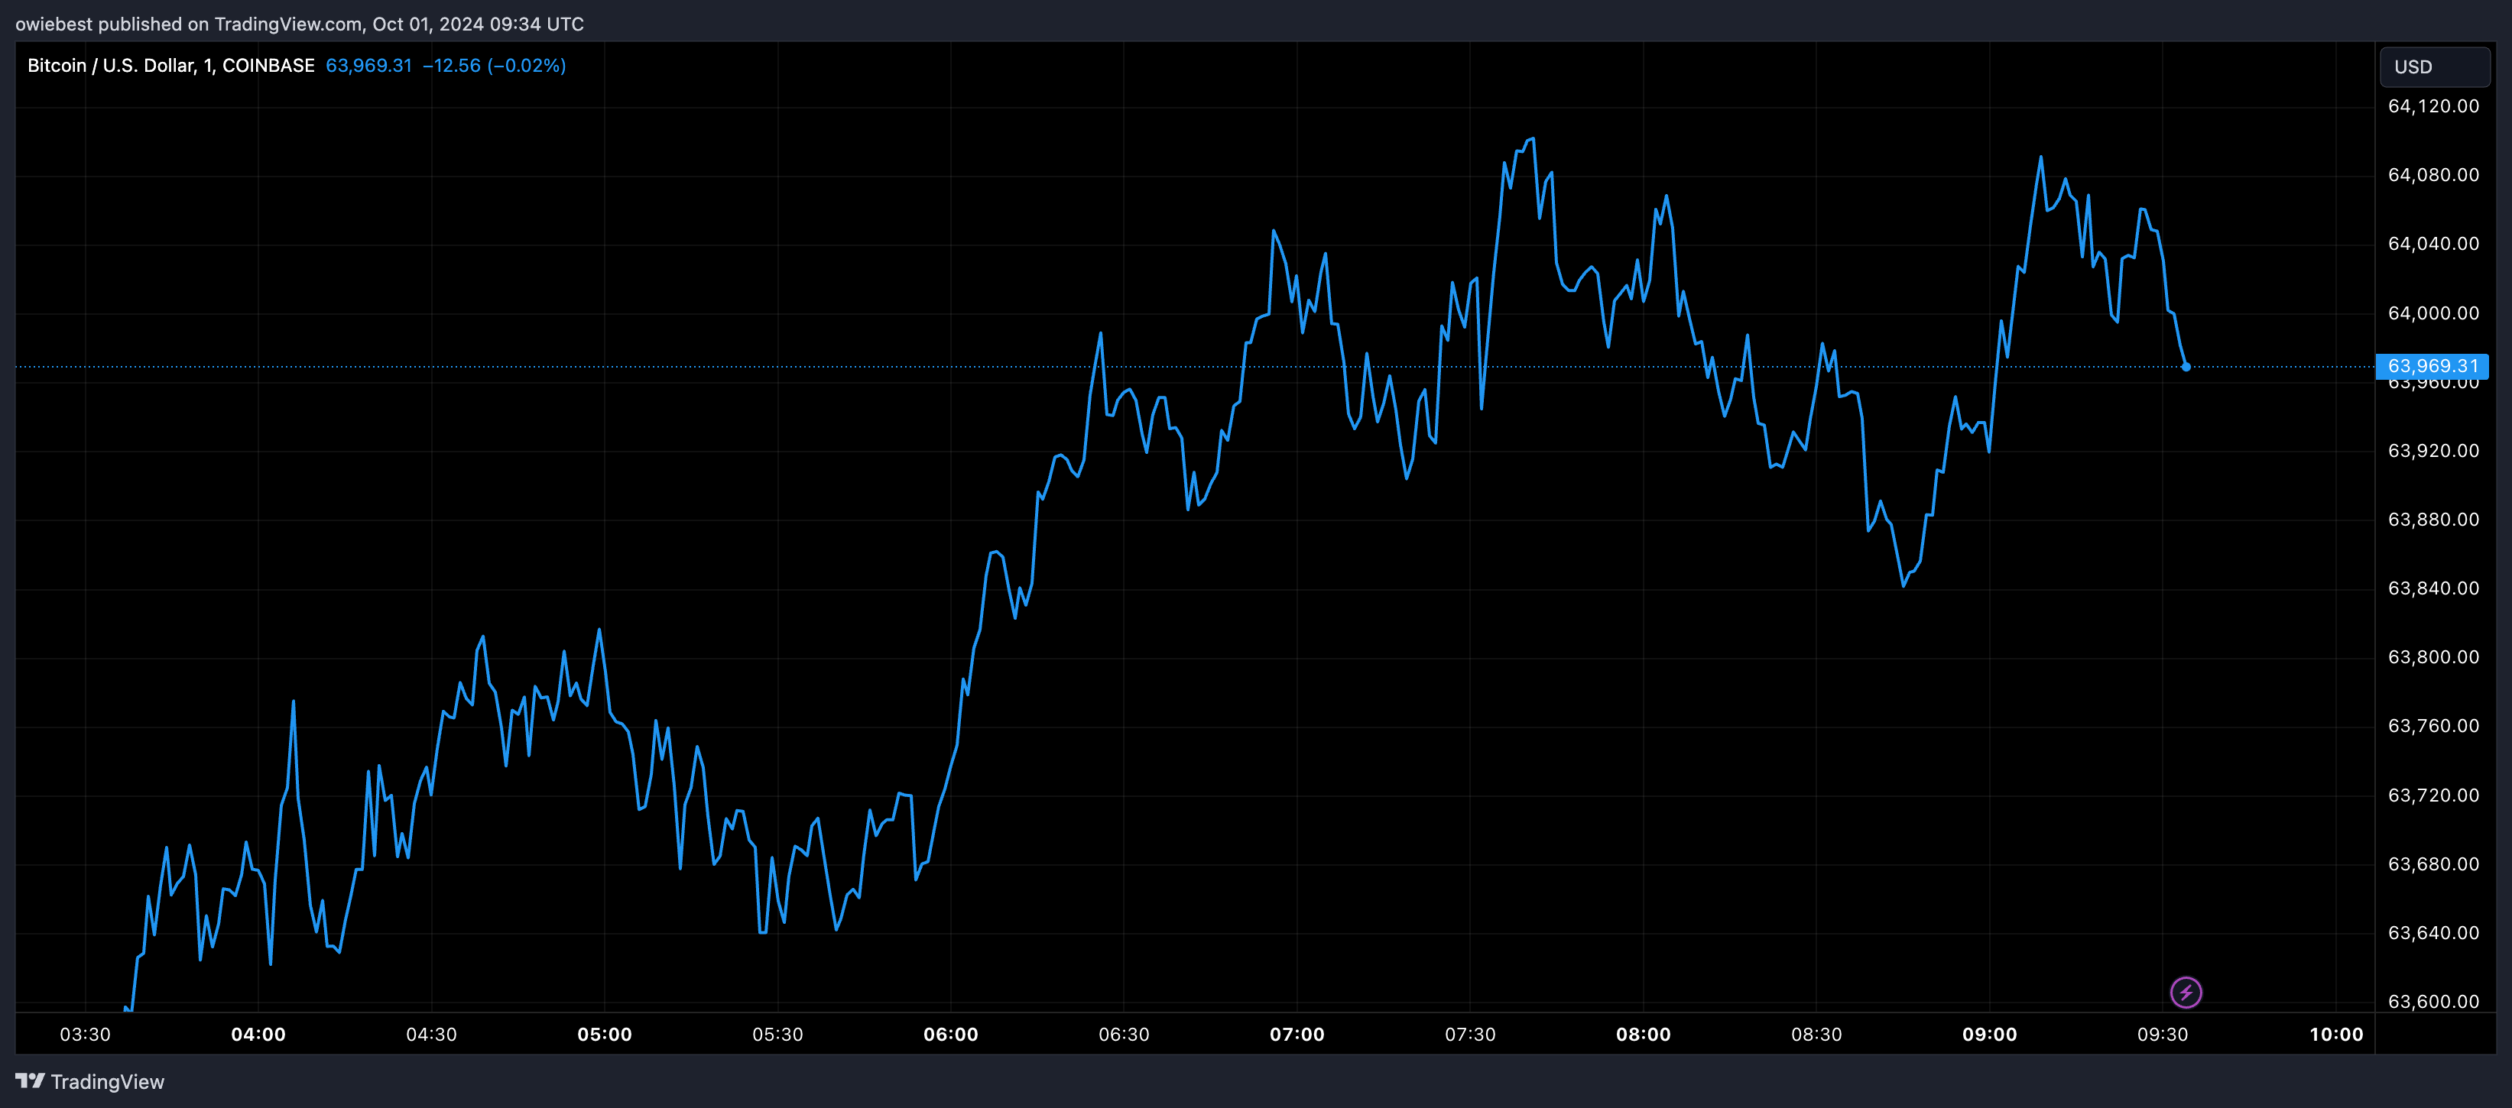Click the 06:00 time axis label
Image resolution: width=2512 pixels, height=1108 pixels.
(951, 1035)
